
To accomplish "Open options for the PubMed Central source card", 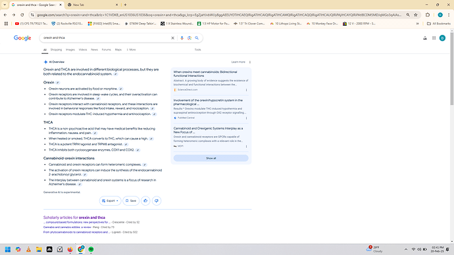I will (246, 118).
